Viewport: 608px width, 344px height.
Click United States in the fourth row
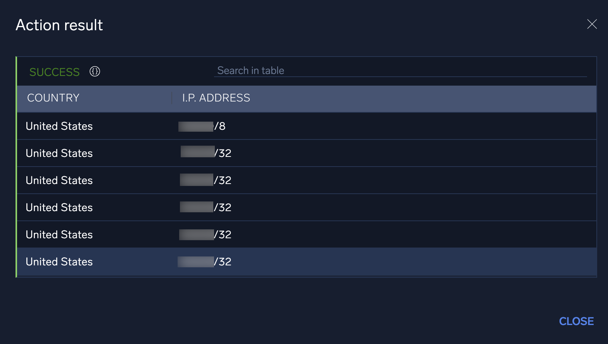[x=59, y=208]
